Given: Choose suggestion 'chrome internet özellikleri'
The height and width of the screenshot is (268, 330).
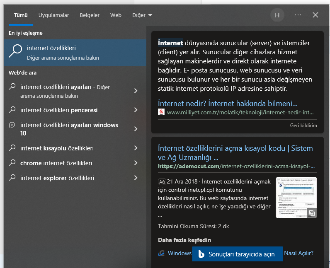Looking at the screenshot, I should coord(56,163).
